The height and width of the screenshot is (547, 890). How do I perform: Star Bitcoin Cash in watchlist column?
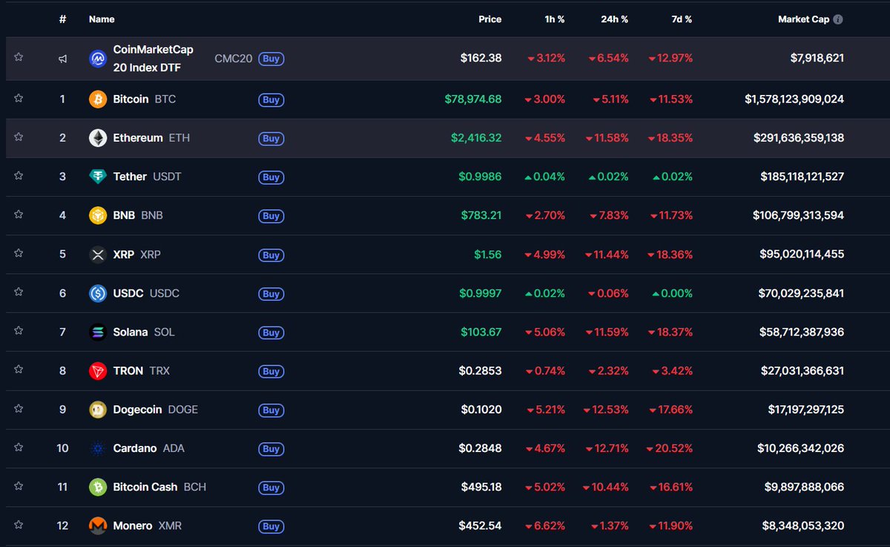[19, 486]
